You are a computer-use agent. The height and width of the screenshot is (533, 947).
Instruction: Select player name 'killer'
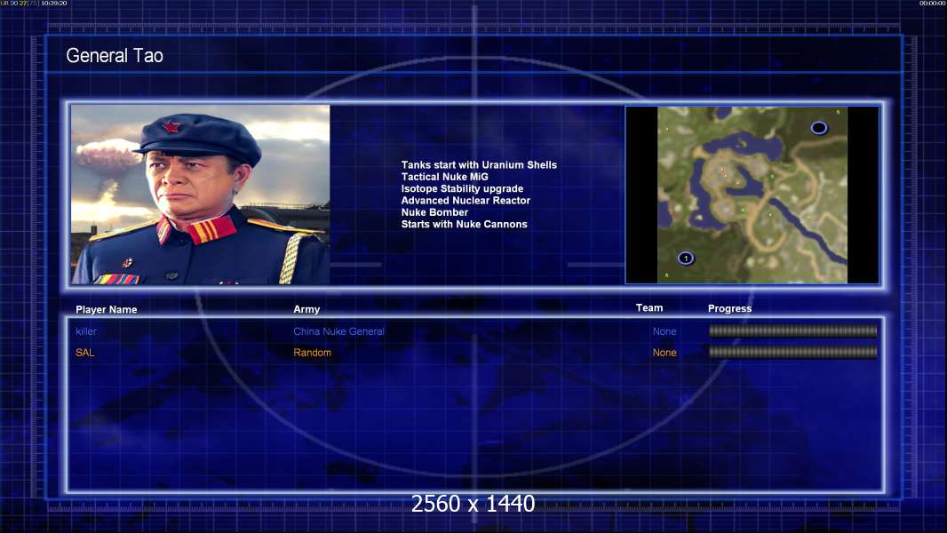click(x=86, y=331)
